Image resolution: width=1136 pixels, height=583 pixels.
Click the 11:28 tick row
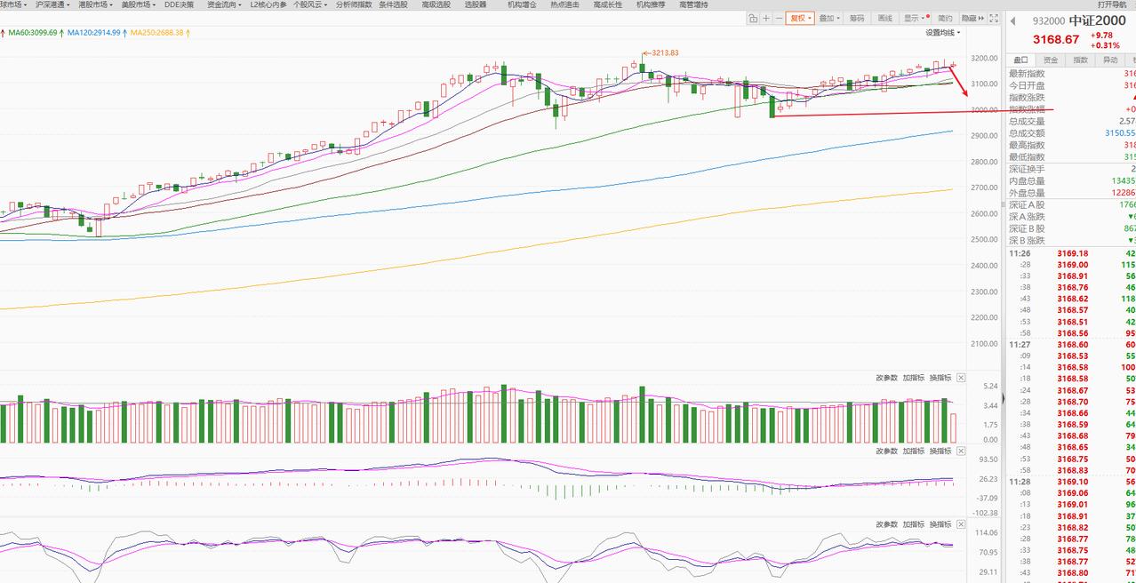[1071, 481]
